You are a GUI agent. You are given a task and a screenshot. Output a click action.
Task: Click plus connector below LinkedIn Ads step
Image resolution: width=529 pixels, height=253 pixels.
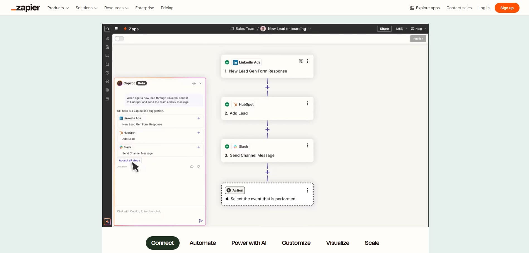267,87
